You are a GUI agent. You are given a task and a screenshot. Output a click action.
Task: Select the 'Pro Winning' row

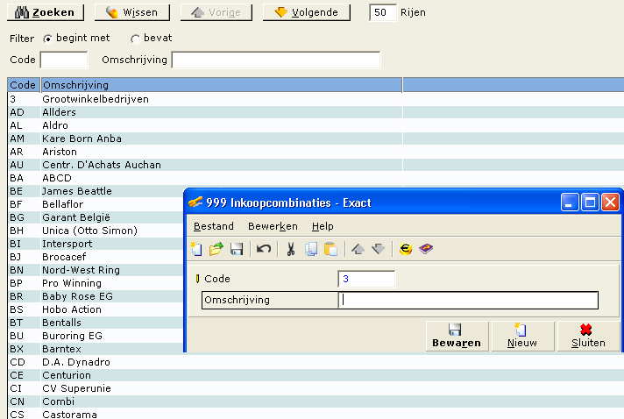click(x=96, y=283)
